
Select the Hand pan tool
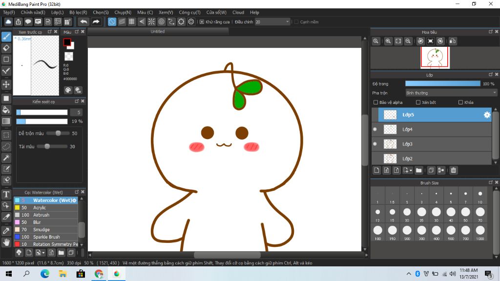tap(6, 242)
